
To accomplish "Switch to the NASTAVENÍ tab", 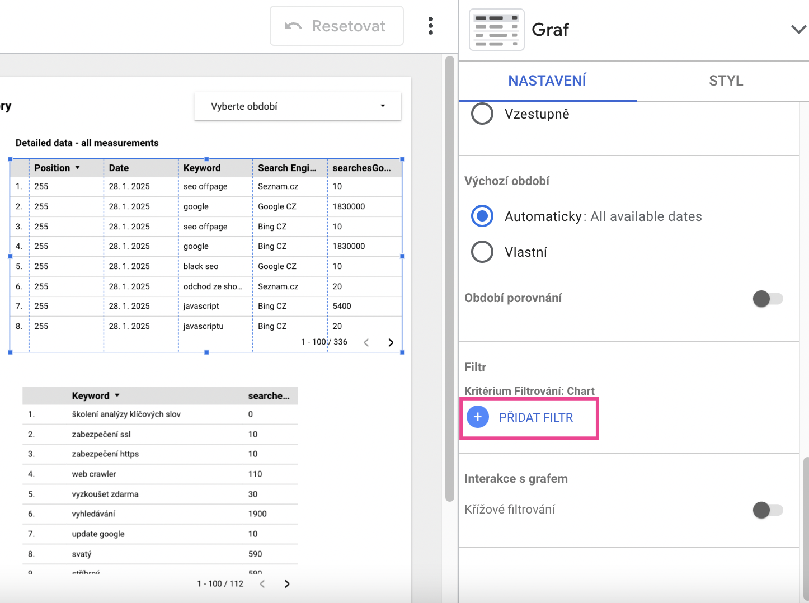I will pos(547,81).
